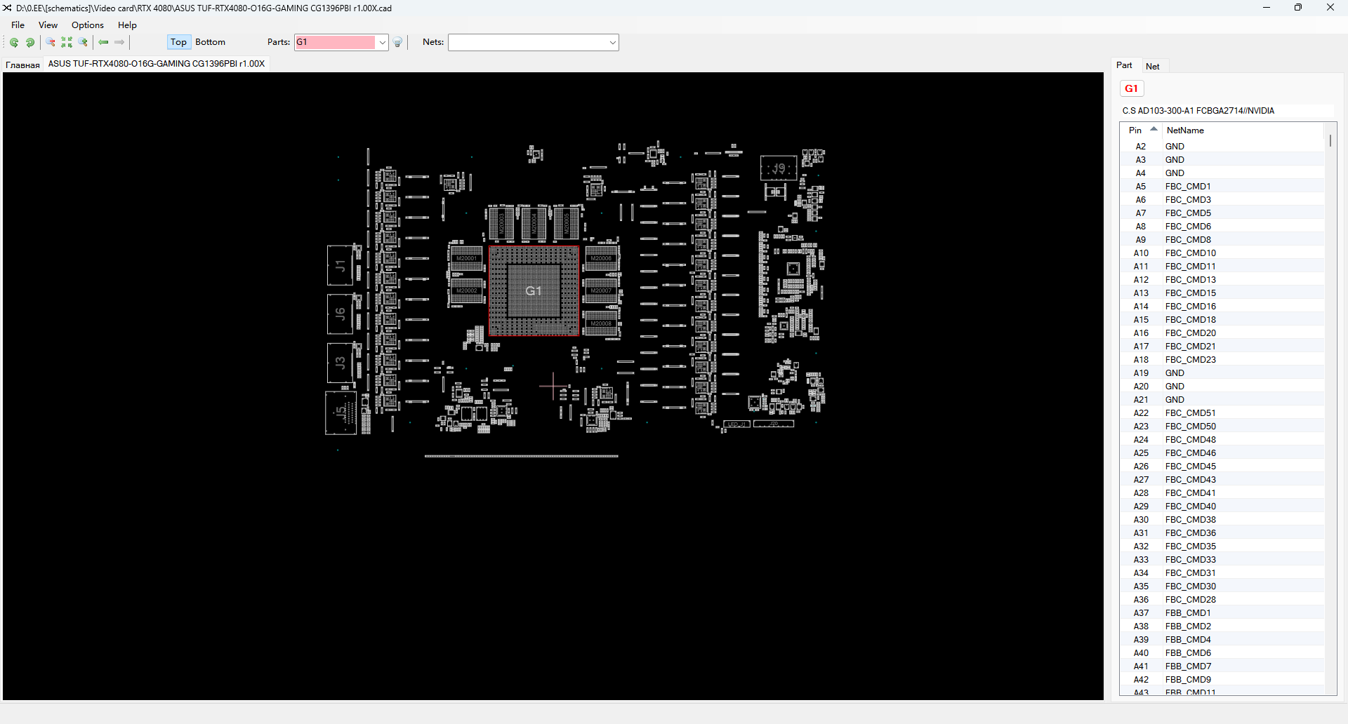Select pin row A2 GND
Image resolution: width=1348 pixels, height=724 pixels.
[x=1222, y=147]
